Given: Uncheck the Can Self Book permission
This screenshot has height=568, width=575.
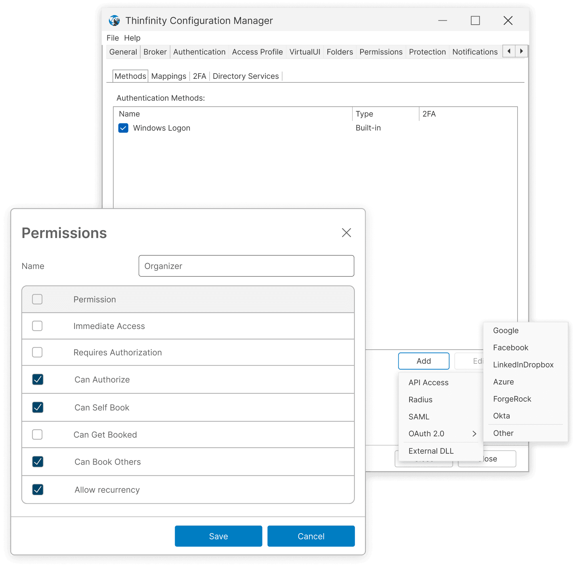Looking at the screenshot, I should tap(38, 407).
